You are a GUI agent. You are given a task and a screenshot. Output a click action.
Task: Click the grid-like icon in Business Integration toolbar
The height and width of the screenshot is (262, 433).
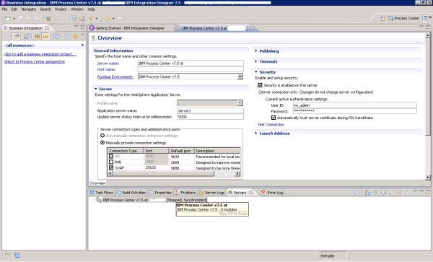pyautogui.click(x=37, y=36)
